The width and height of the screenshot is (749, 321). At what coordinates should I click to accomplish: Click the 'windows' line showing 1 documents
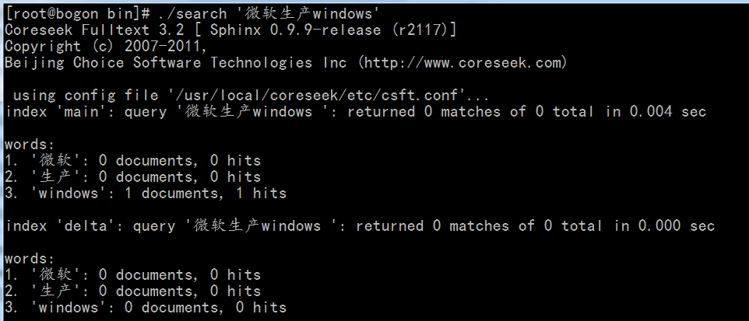click(x=145, y=194)
